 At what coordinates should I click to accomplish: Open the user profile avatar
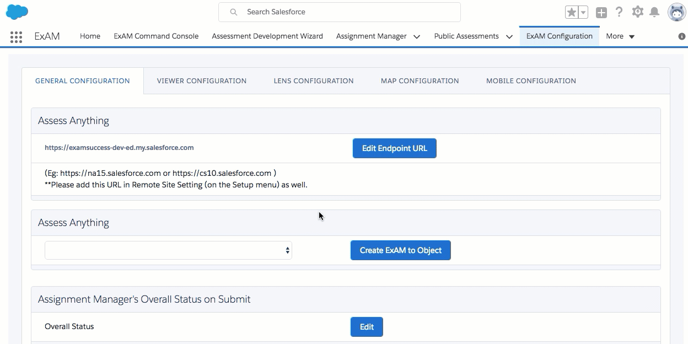(x=676, y=12)
